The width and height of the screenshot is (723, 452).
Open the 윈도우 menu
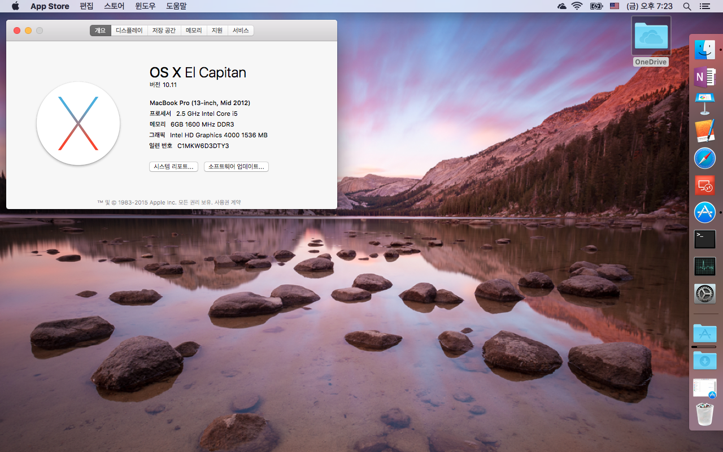coord(145,6)
